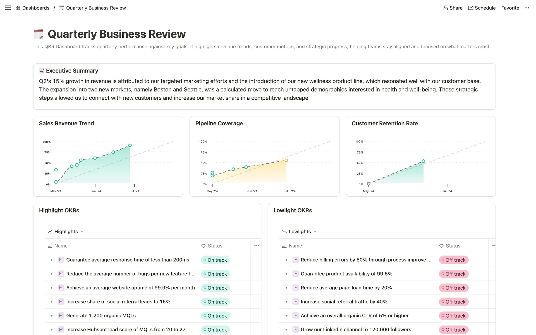536x335 pixels.
Task: Click chart icon for Achieve overall organic CTR
Action: [296, 315]
